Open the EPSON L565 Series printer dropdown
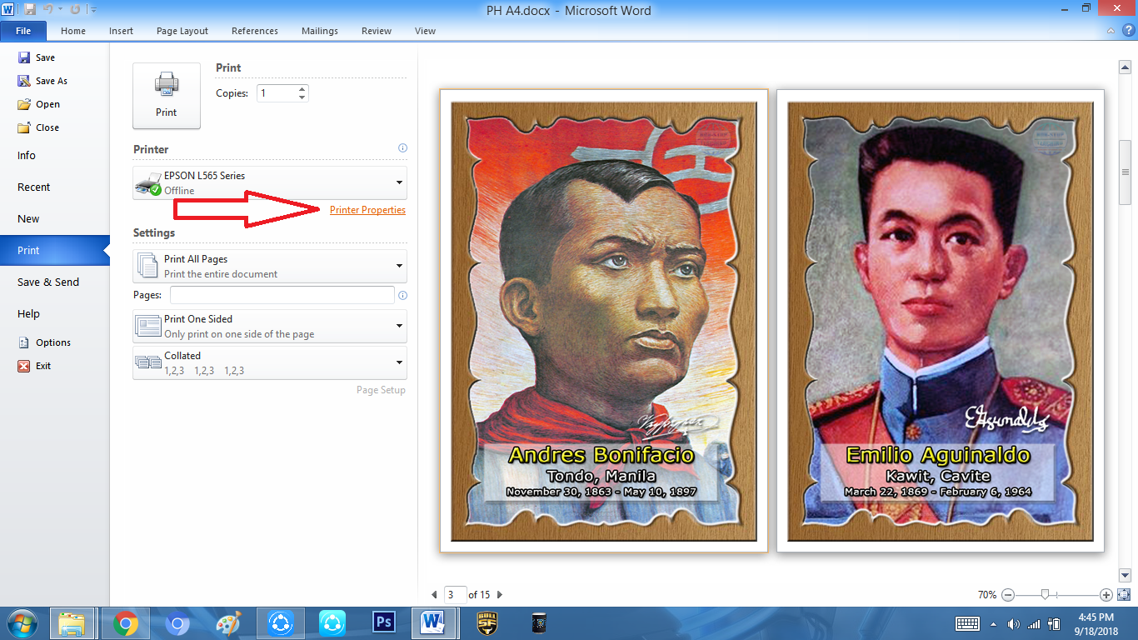 (270, 182)
